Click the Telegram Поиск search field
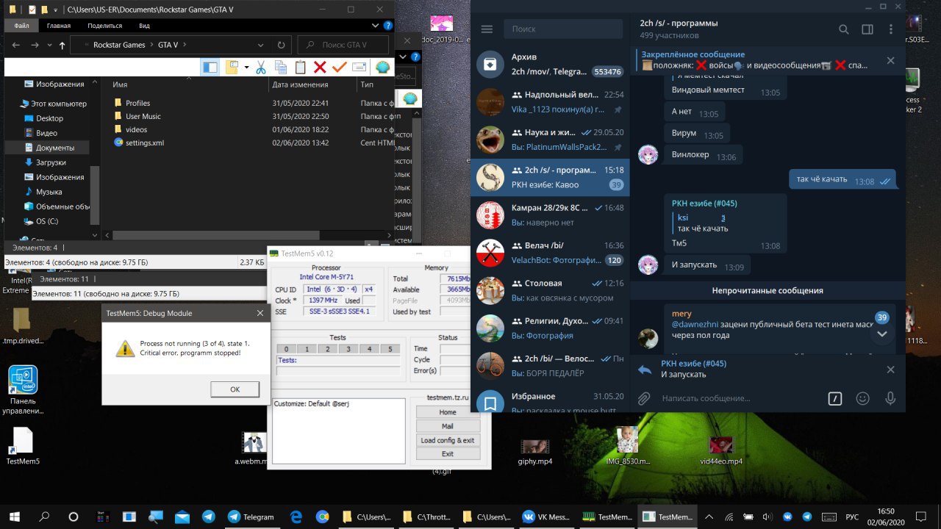 562,29
